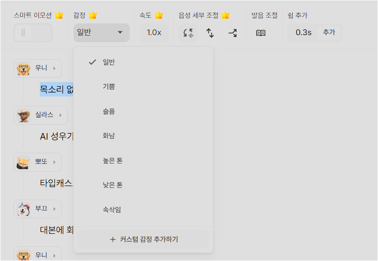Click the 부끄 husky avatar
The width and height of the screenshot is (378, 261).
(23, 209)
